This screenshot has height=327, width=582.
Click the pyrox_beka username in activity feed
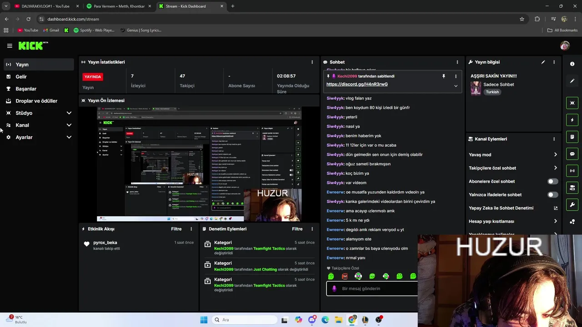105,243
